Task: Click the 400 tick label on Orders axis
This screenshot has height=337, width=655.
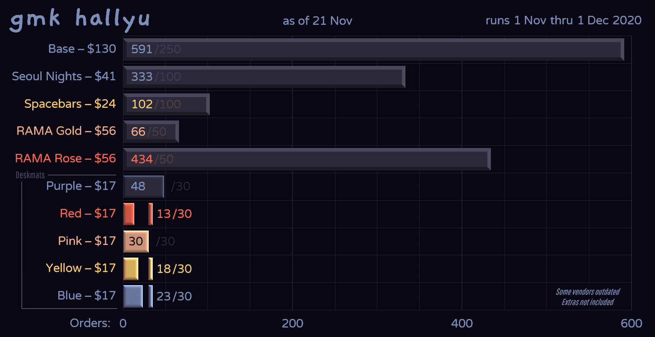Action: pos(462,323)
